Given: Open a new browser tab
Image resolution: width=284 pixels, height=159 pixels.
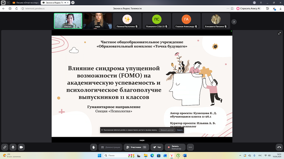Looking at the screenshot, I should [x=73, y=2].
